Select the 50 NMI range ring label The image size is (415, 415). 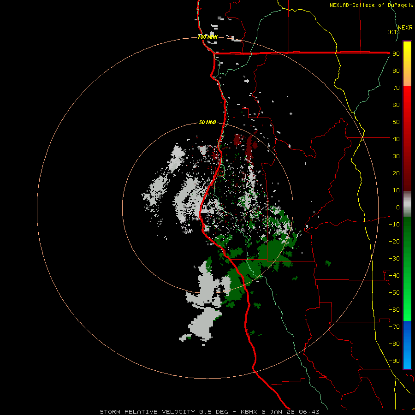(x=207, y=122)
